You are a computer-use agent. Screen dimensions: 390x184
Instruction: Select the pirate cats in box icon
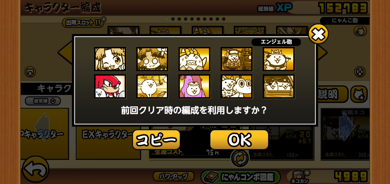coord(279,87)
